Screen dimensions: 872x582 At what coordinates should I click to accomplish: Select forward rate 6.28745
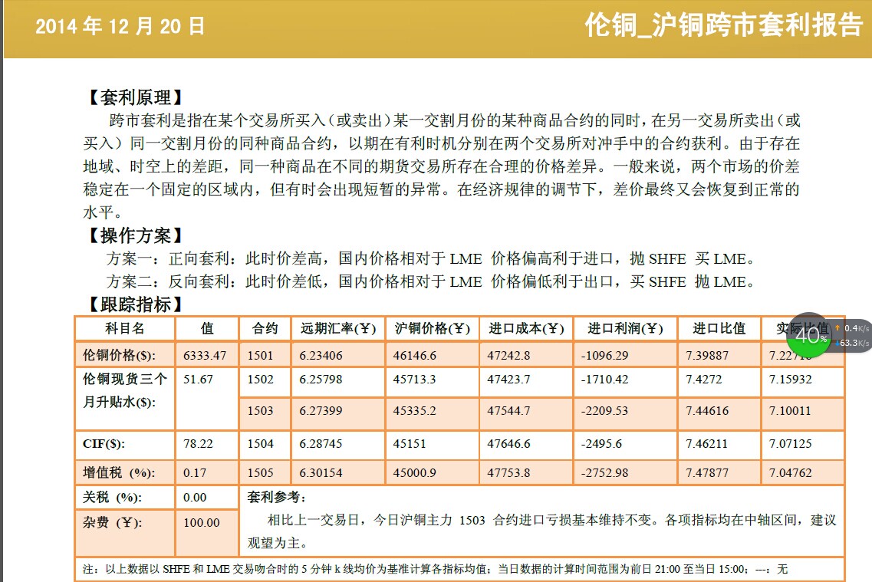point(321,443)
